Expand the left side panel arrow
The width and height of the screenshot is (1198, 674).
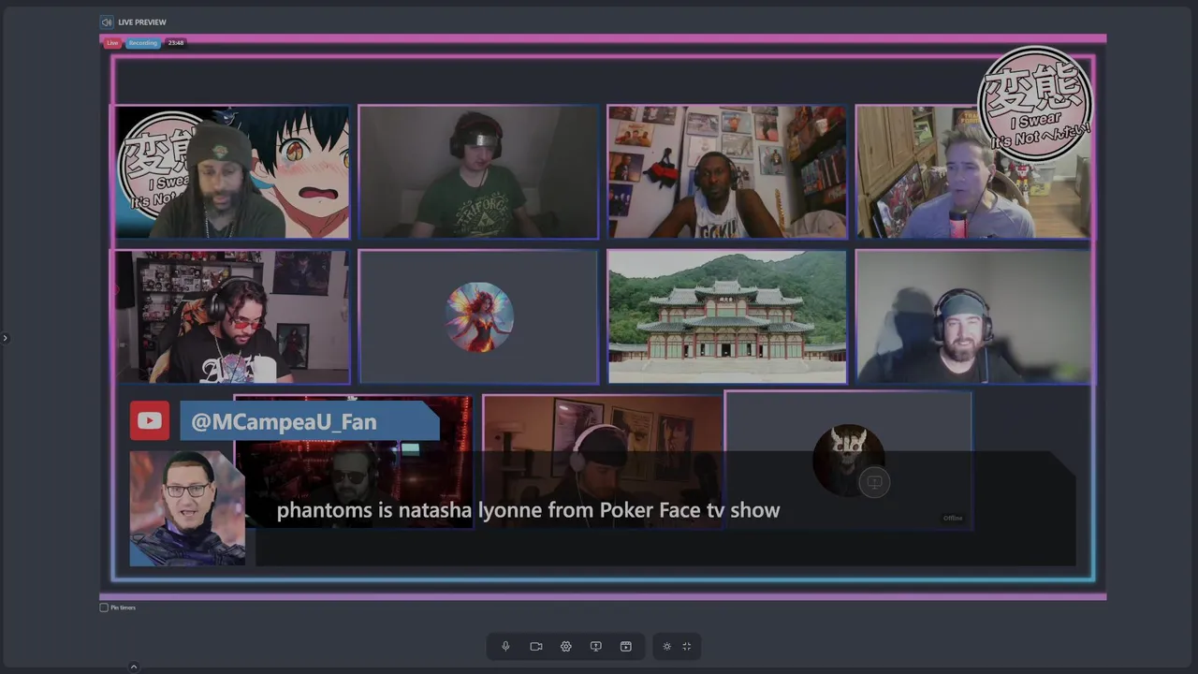tap(5, 338)
